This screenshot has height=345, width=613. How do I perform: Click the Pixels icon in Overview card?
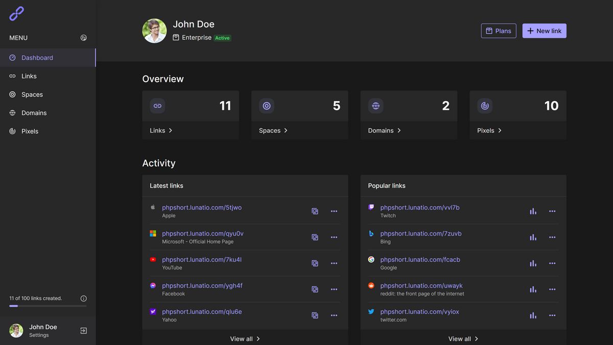click(485, 106)
